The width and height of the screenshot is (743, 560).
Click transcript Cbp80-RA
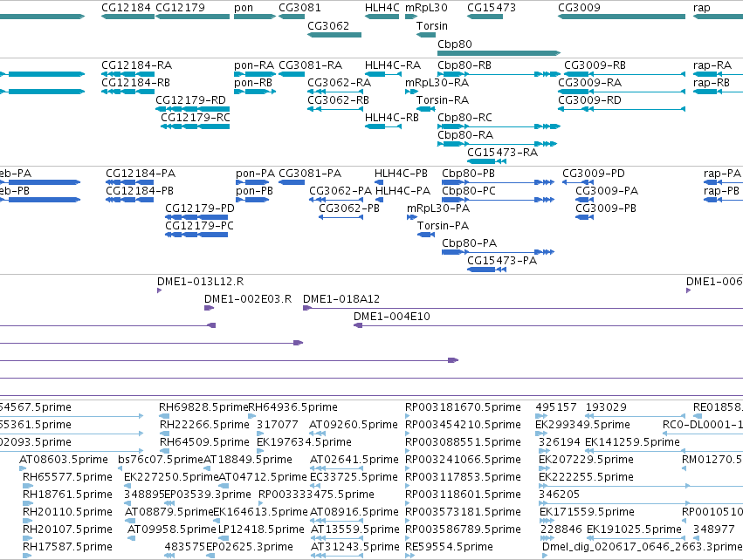[x=465, y=135]
